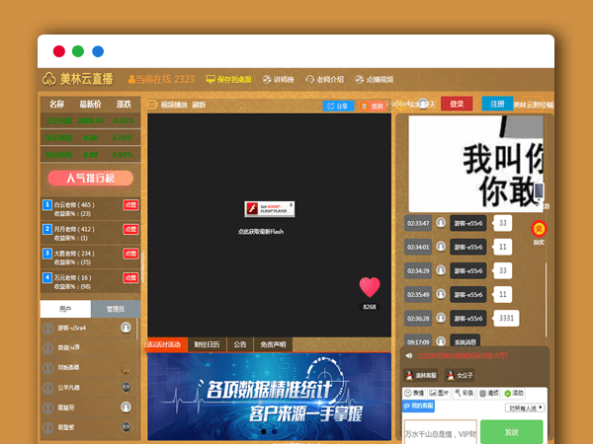Viewport: 593px width, 444px height.
Task: Click the blue 分享 share button
Action: tap(338, 107)
